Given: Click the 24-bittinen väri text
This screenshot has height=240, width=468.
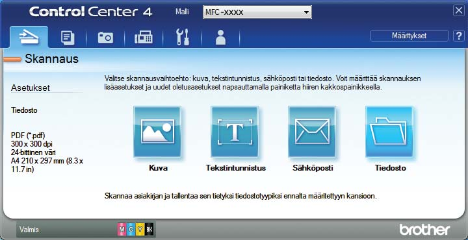Looking at the screenshot, I should 33,152.
